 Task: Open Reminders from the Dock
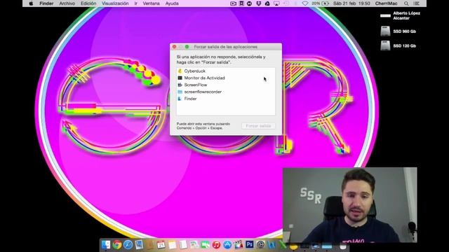(x=183, y=244)
